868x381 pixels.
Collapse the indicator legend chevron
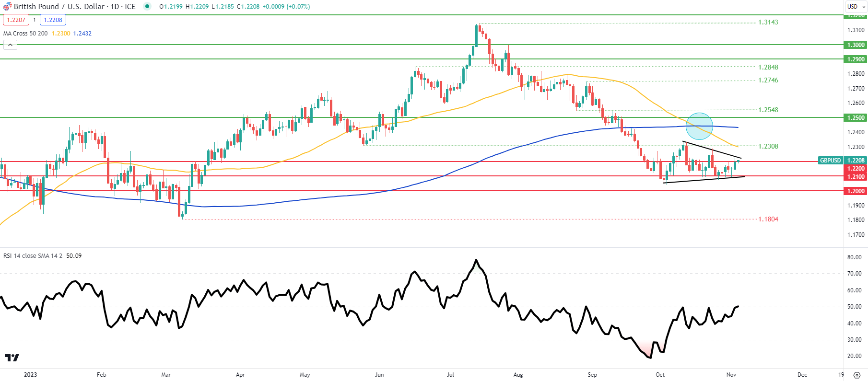(x=10, y=45)
